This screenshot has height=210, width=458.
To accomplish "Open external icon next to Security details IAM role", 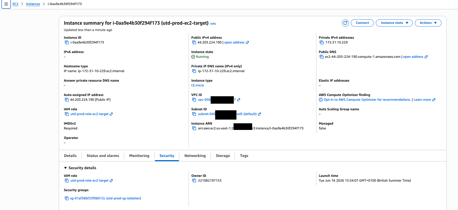I will pos(111,181).
